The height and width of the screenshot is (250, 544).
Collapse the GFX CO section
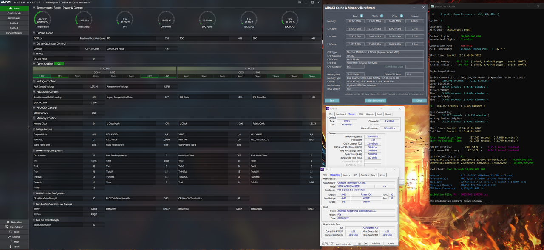(x=34, y=54)
